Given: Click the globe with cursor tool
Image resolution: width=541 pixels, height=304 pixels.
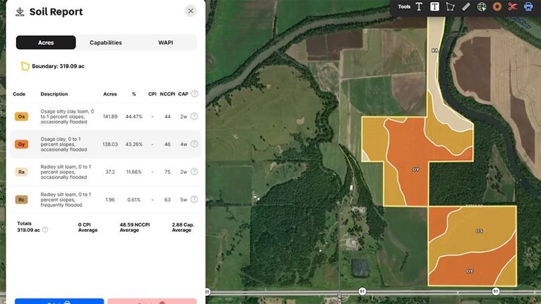Looking at the screenshot, I should [481, 7].
